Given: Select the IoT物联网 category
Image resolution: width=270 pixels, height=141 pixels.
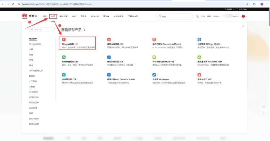Looking at the screenshot, I should [x=33, y=92].
